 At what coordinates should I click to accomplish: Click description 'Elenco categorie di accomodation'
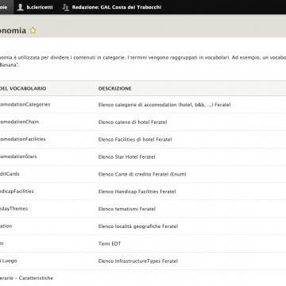(x=164, y=105)
